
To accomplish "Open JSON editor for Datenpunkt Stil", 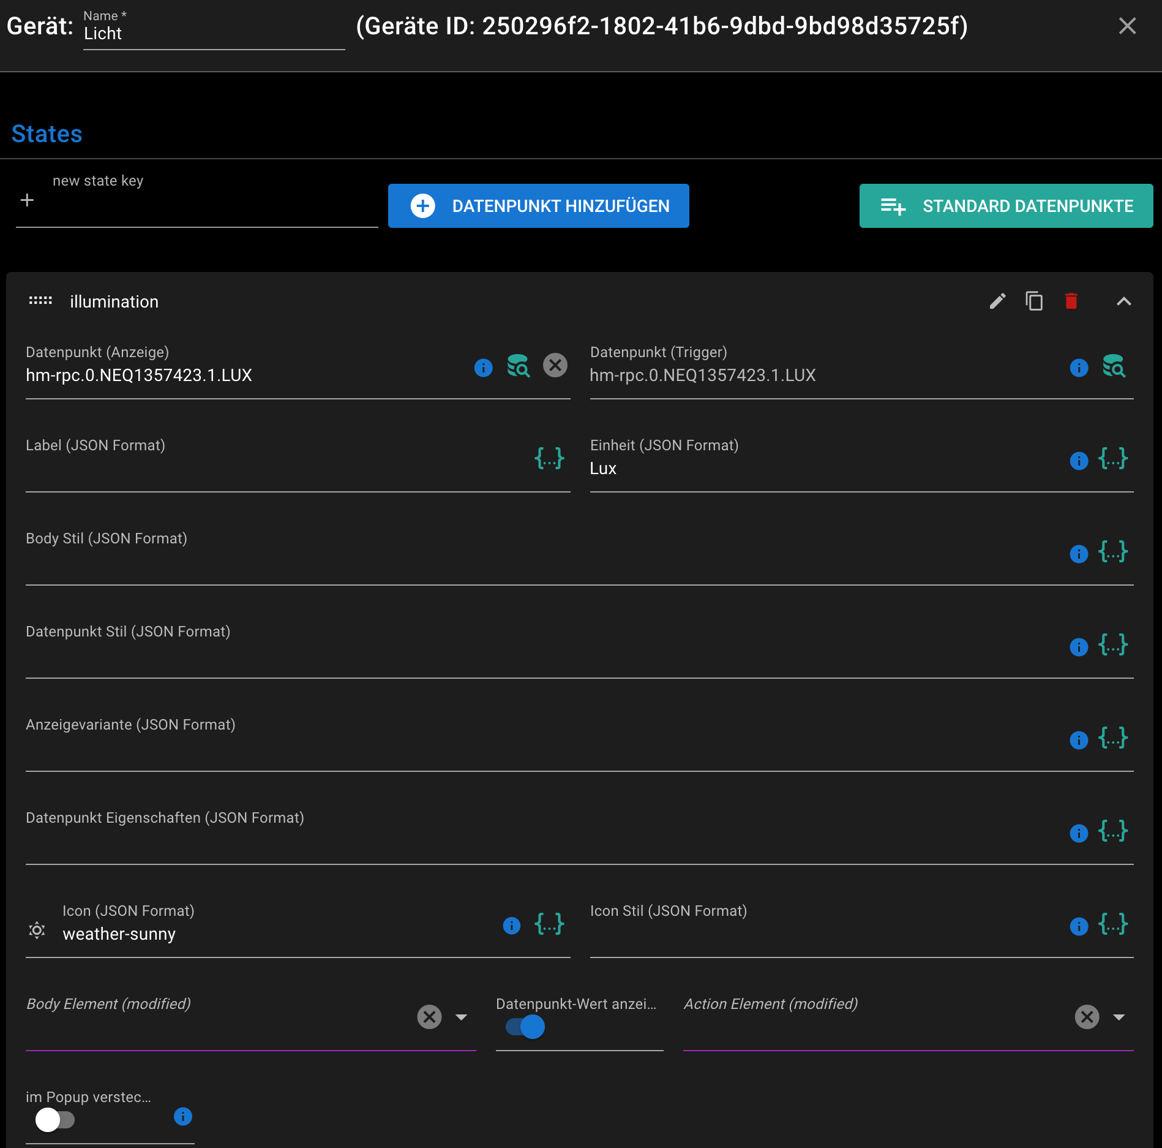I will (1113, 644).
